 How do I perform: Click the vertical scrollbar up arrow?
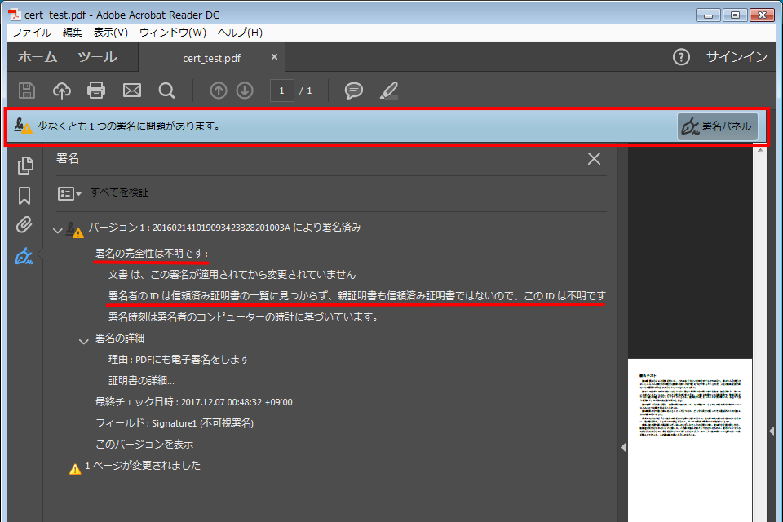pyautogui.click(x=760, y=149)
